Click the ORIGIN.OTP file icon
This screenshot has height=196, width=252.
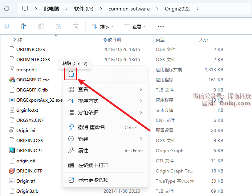coord(12,171)
